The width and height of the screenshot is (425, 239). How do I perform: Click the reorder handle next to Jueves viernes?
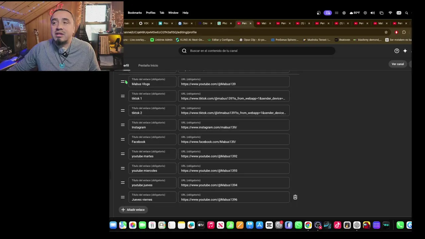pos(123,197)
